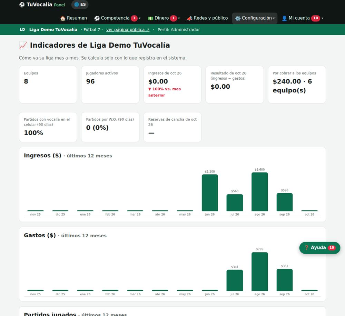Screen dimensions: 345x316
Task: Click the 'Ingresos ($)' chart title
Action: [42, 156]
